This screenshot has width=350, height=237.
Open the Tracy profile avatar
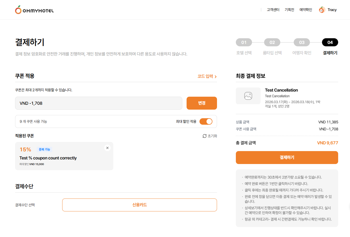click(322, 10)
